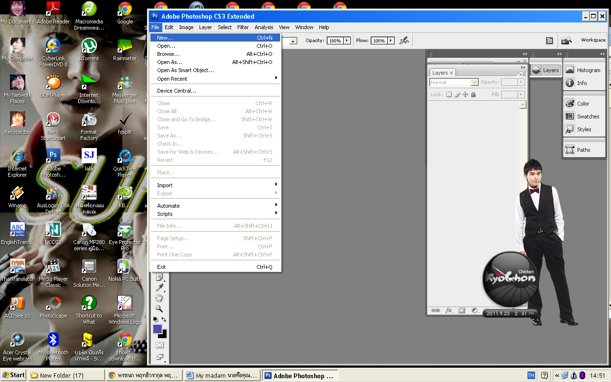Toggle lock transparent pixels in Layers panel
Viewport: 611px width, 382px height.
449,95
